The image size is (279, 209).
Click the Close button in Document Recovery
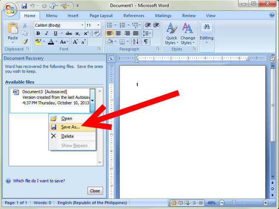95,191
